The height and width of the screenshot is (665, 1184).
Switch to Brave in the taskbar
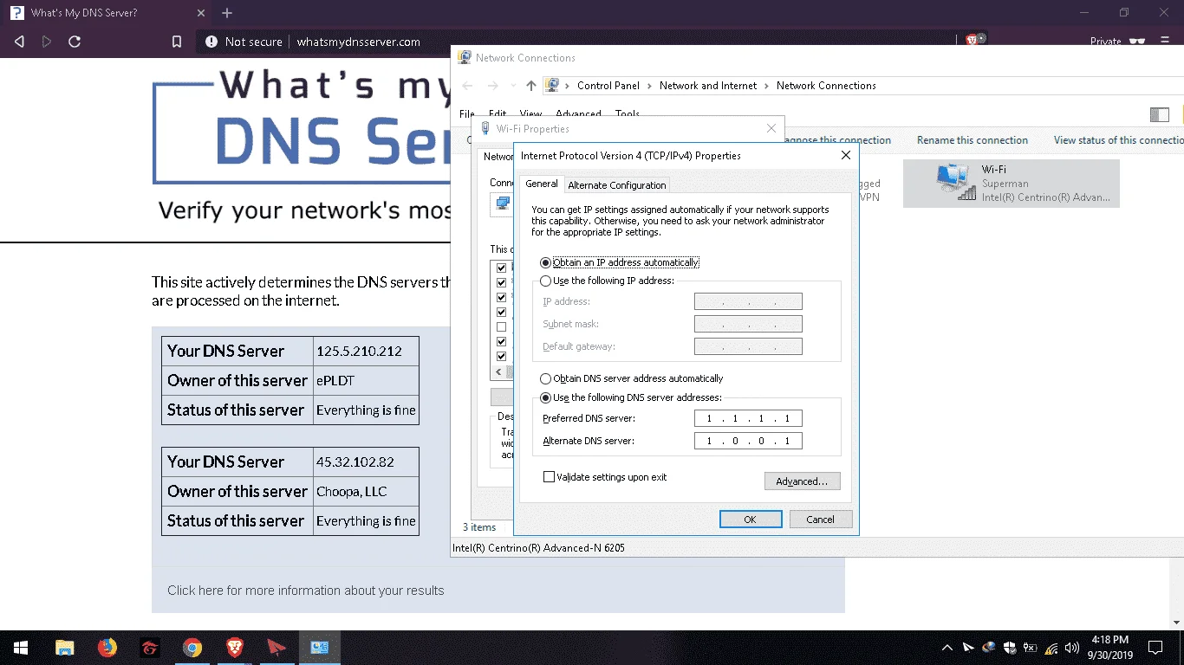coord(235,648)
